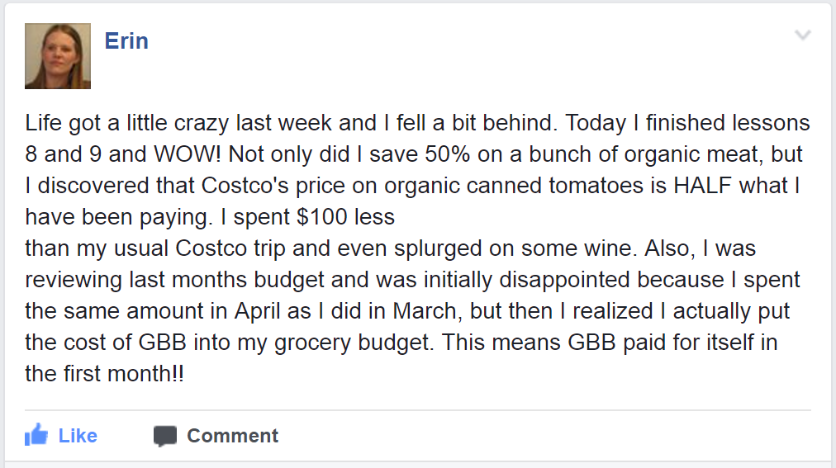Viewport: 836px width, 468px height.
Task: Click the opening word Life in the post
Action: 43,124
